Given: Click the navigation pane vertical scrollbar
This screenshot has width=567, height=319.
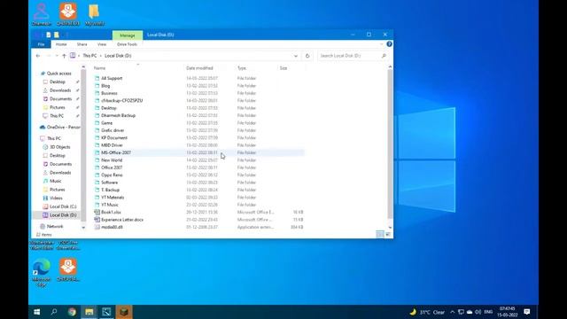Looking at the screenshot, I should coord(83,144).
